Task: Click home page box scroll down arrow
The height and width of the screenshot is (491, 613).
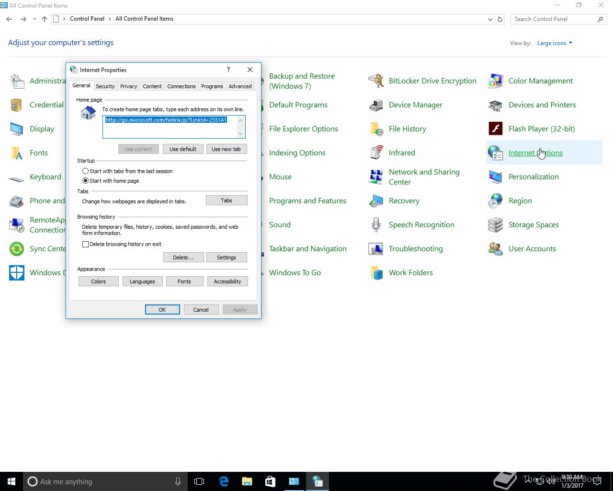Action: tap(241, 134)
